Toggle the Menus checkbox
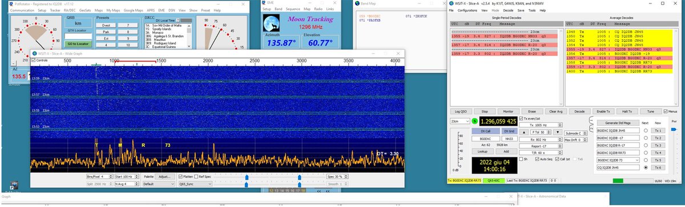The width and height of the screenshot is (685, 207). tap(665, 111)
